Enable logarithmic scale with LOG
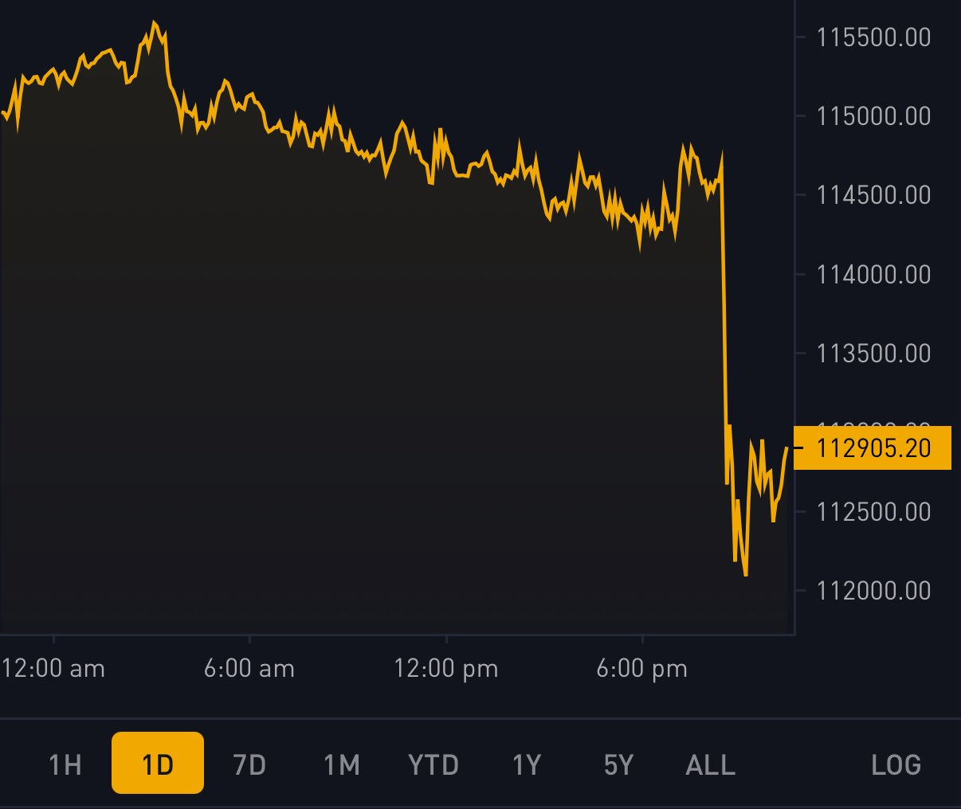This screenshot has height=809, width=961. [x=897, y=764]
